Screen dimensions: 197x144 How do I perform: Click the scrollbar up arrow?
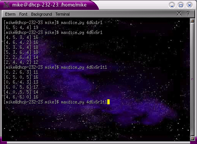click(192, 21)
